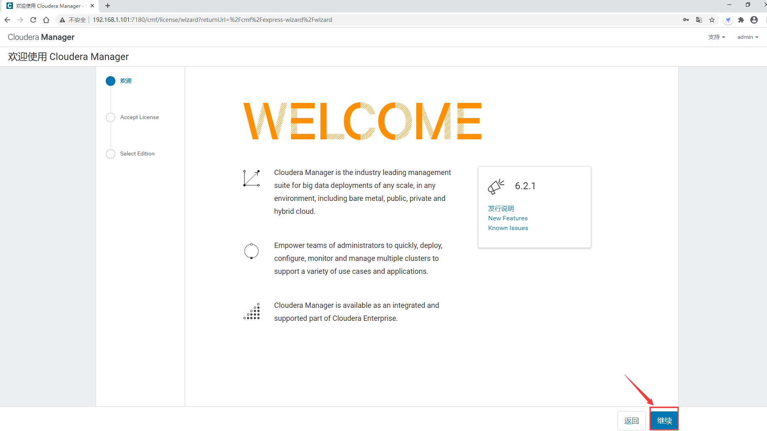The height and width of the screenshot is (431, 767).
Task: Reload the Cloudera Manager page
Action: (33, 20)
